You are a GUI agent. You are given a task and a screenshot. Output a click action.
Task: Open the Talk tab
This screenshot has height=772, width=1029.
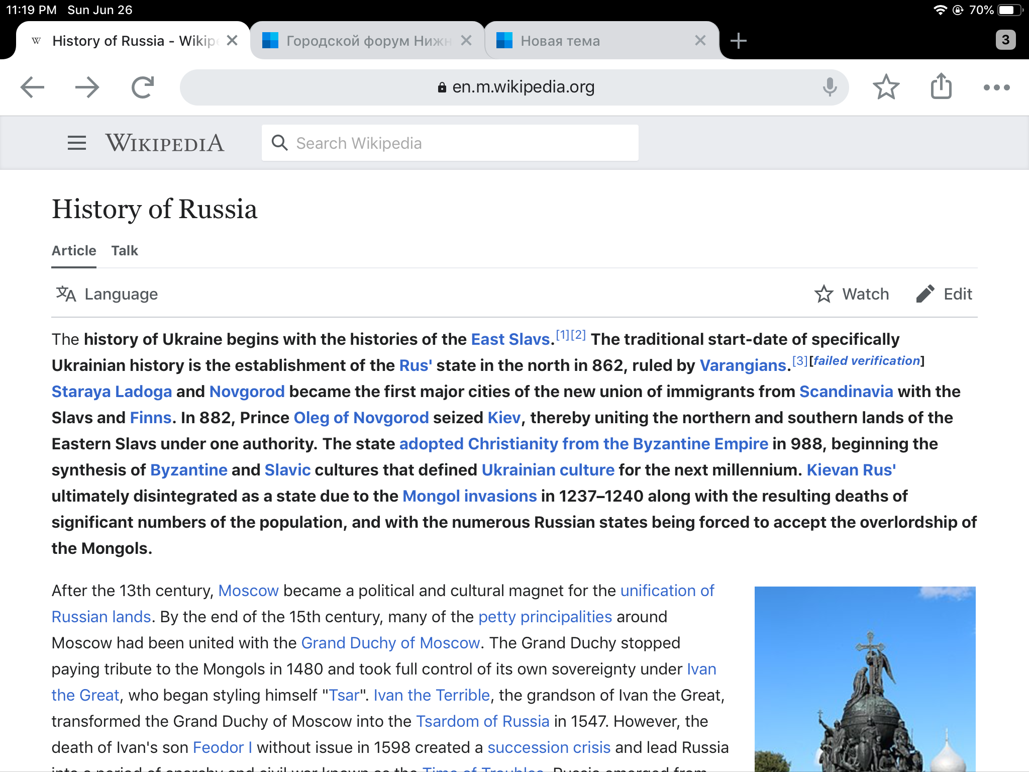coord(125,251)
